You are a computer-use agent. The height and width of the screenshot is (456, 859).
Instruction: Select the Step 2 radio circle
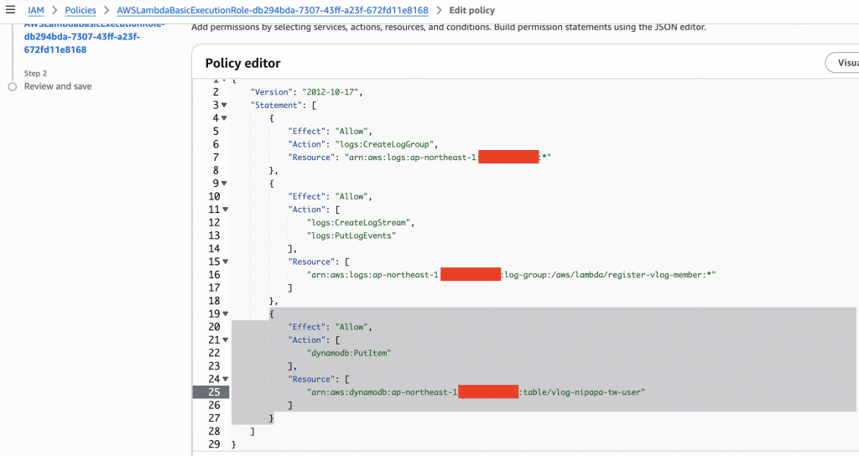(12, 86)
